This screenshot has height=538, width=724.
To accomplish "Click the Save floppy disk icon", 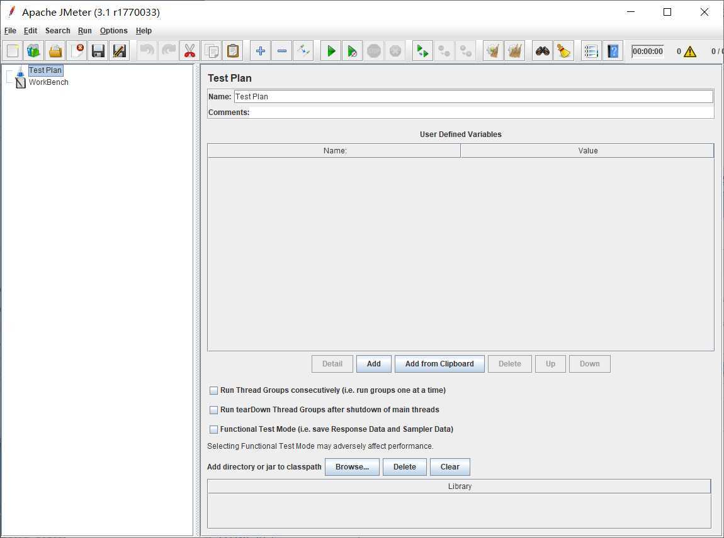I will tap(98, 52).
